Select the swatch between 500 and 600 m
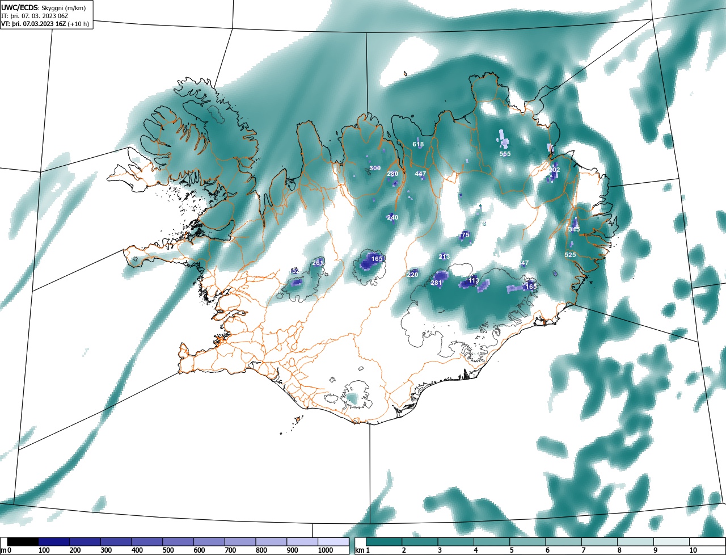The height and width of the screenshot is (555, 726). 178,542
